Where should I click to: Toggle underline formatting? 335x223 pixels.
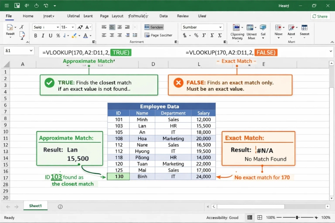(50, 36)
